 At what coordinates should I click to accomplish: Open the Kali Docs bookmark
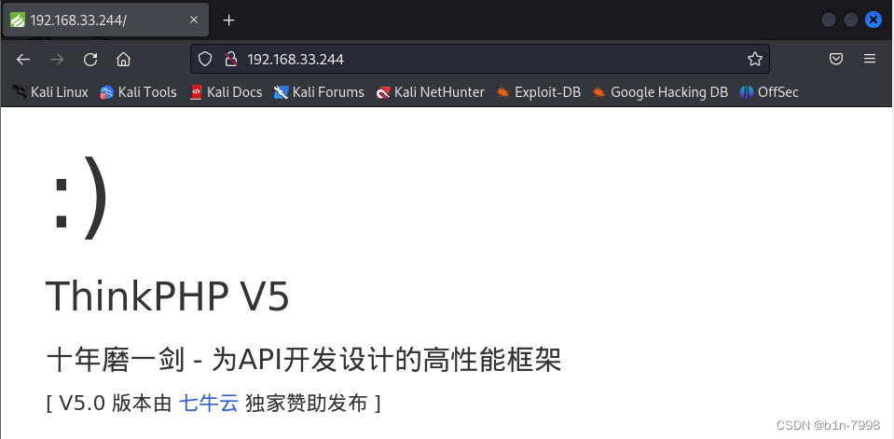coord(226,91)
